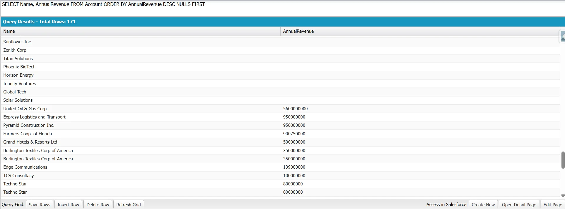Open Detail Page in Salesforce
This screenshot has height=209, width=565.
[519, 205]
